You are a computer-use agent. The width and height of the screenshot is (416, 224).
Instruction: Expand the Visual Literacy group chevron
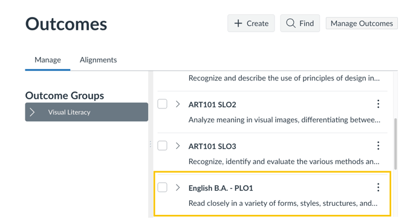(x=33, y=112)
